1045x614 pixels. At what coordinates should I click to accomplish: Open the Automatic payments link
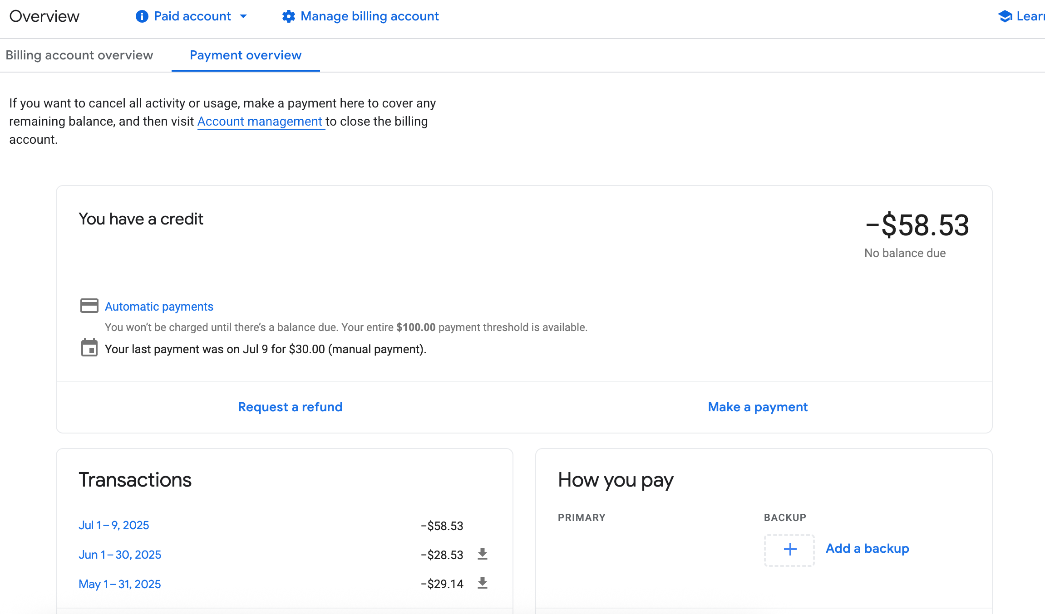[159, 307]
